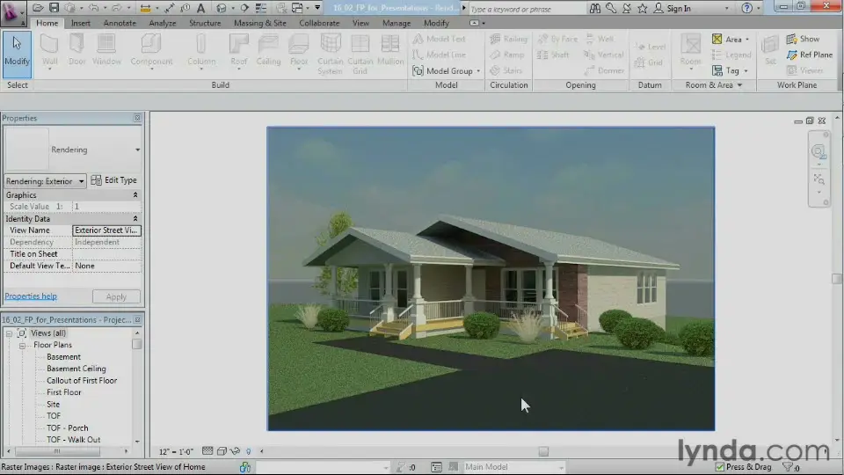Select the TOF - Porch view
This screenshot has width=844, height=475.
pos(68,428)
